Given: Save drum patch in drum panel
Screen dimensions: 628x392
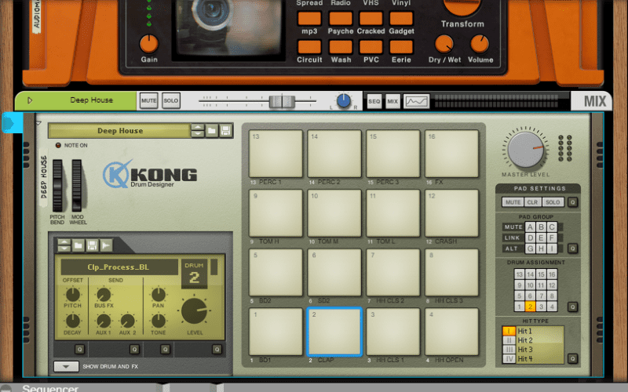Looking at the screenshot, I should 92,245.
